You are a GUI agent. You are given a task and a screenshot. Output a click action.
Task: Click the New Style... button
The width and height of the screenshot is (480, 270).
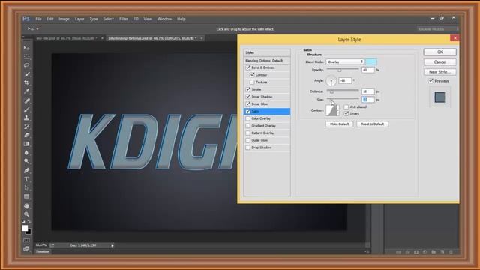tap(440, 72)
